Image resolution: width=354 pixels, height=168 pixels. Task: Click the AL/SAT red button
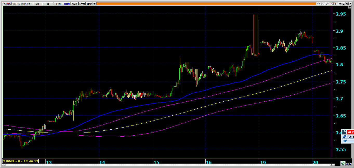click(351, 132)
